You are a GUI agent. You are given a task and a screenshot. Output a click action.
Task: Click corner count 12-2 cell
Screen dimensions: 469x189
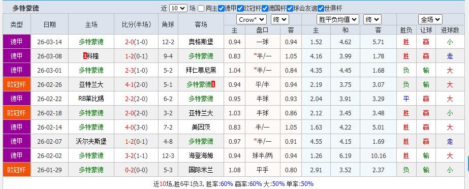click(168, 42)
